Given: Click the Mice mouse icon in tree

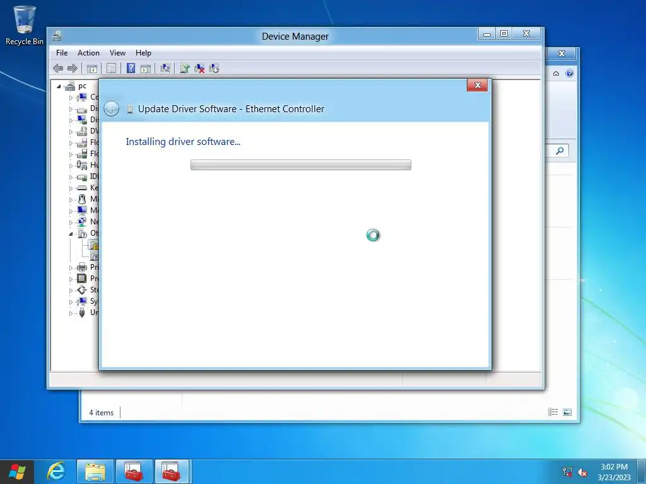Looking at the screenshot, I should [x=81, y=199].
